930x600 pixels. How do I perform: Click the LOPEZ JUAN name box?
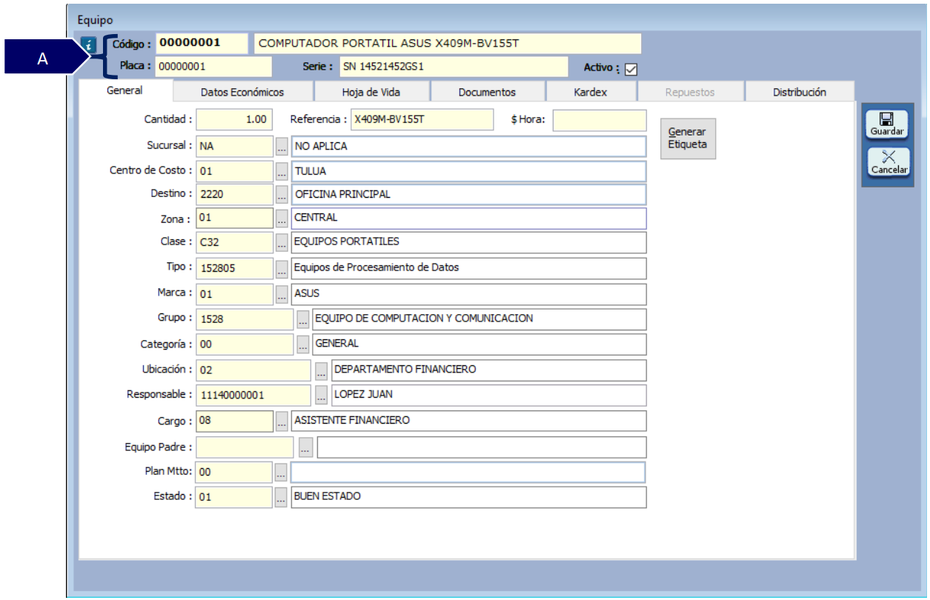[489, 396]
